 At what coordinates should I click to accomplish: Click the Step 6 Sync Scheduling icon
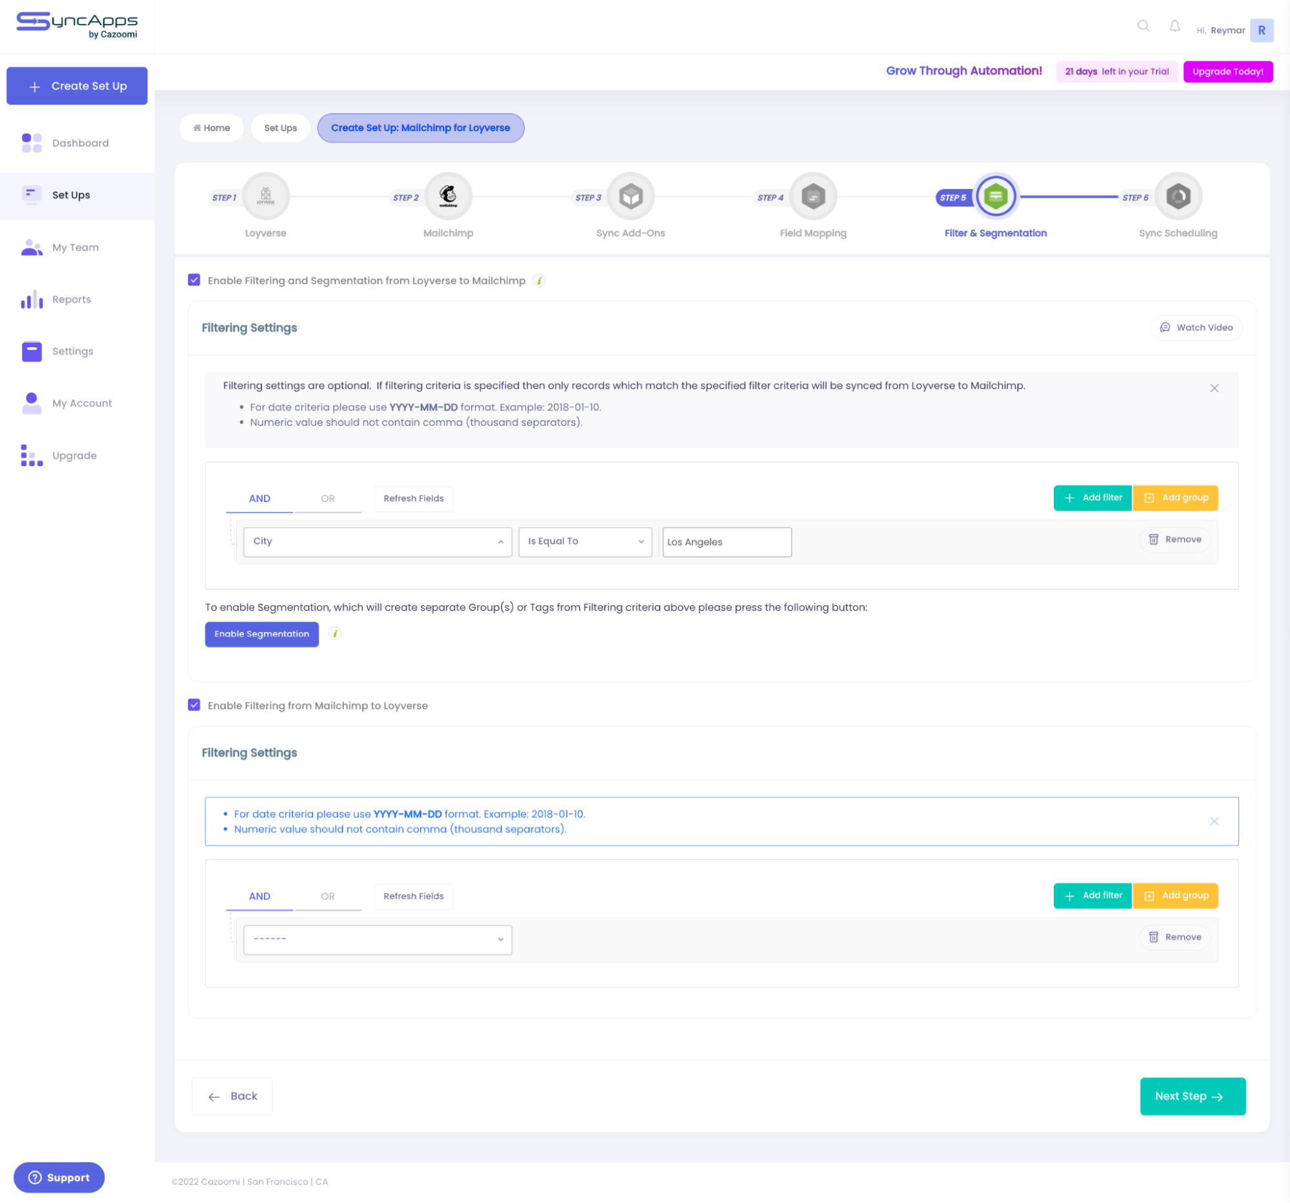(x=1178, y=196)
